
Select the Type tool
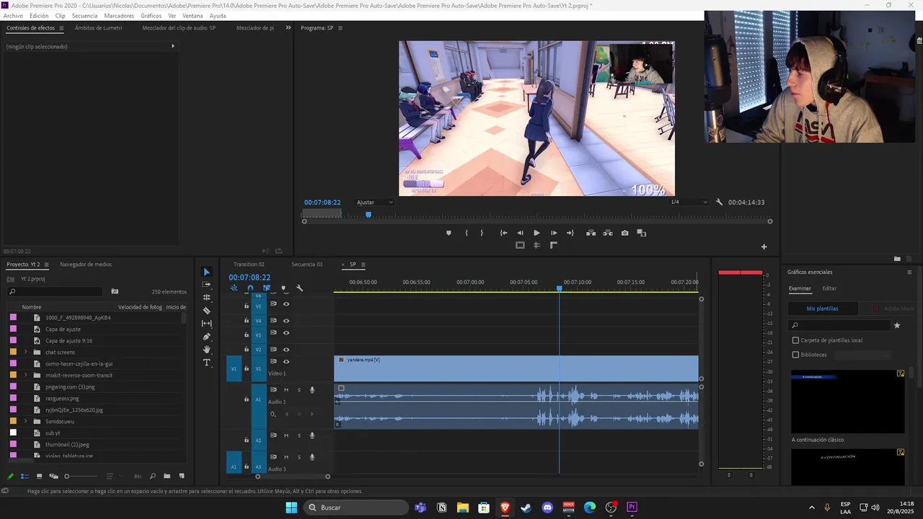click(x=207, y=363)
